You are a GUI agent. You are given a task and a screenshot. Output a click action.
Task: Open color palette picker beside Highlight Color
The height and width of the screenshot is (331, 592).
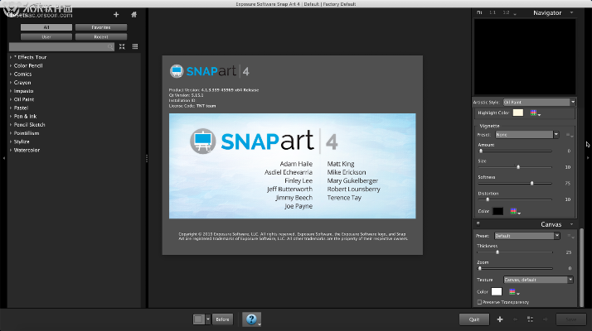pyautogui.click(x=535, y=113)
